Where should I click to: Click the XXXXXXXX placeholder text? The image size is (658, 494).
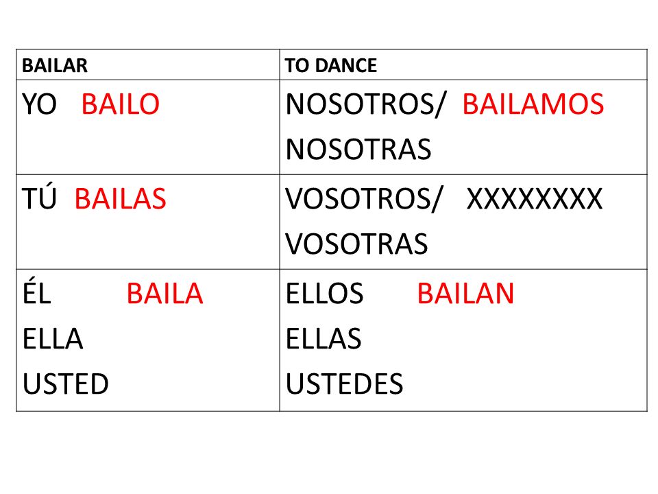tap(535, 199)
